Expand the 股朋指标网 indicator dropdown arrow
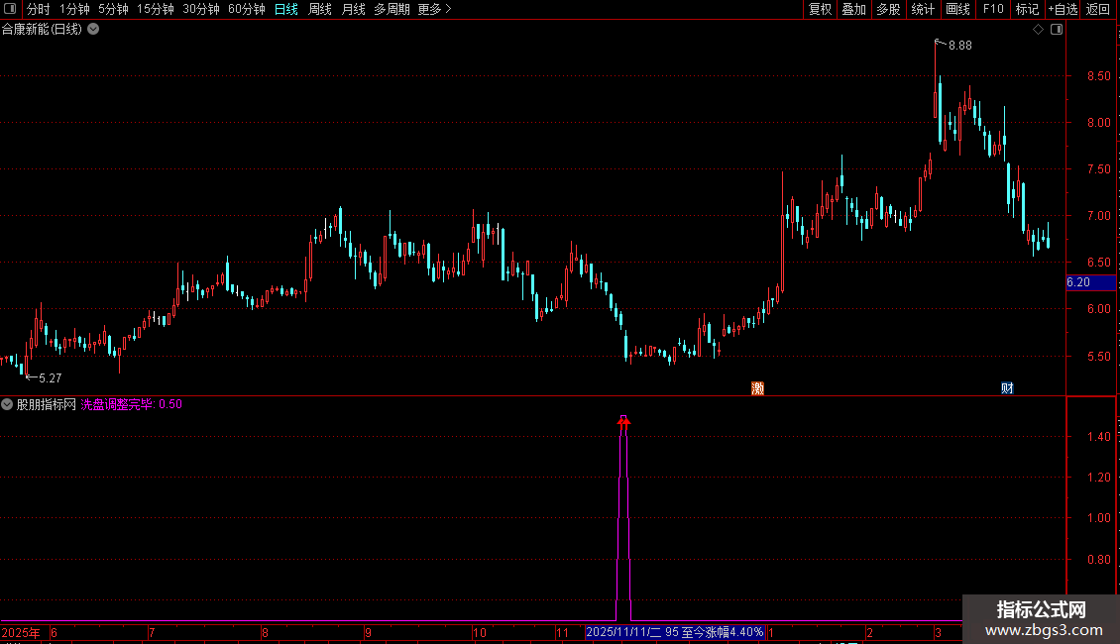Screen dimensions: 1120x644 point(7,404)
